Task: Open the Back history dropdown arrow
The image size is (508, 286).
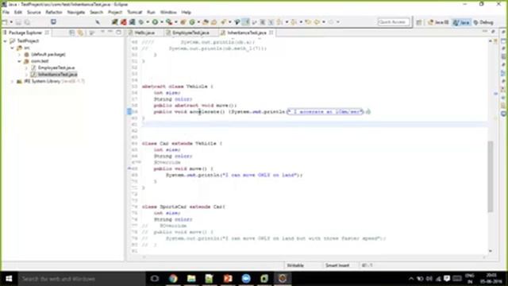Action: point(323,22)
